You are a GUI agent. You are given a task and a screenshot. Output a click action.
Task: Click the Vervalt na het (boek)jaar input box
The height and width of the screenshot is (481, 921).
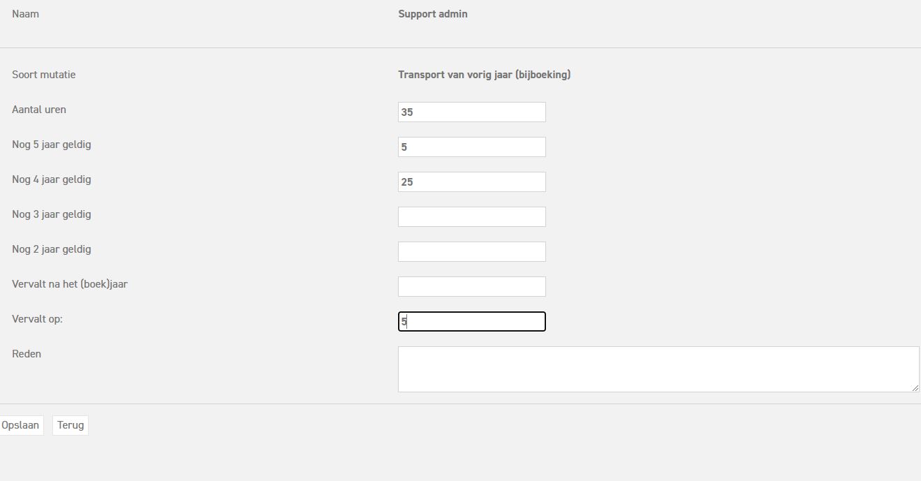coord(471,286)
